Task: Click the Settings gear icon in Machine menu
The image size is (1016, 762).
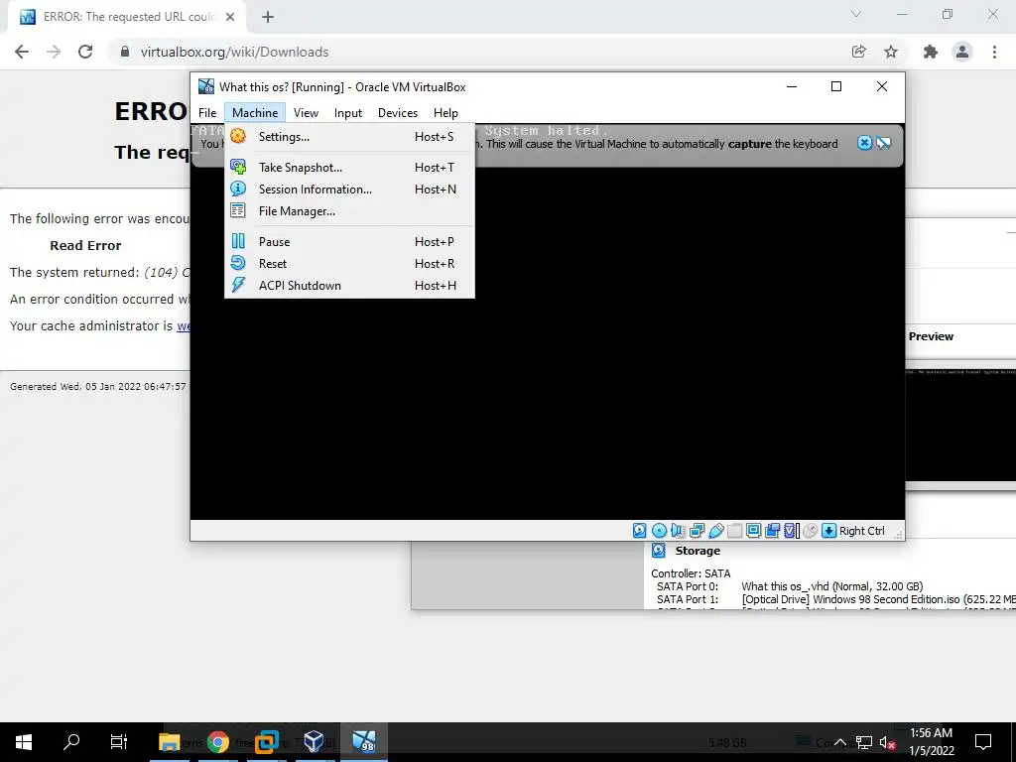Action: [238, 136]
